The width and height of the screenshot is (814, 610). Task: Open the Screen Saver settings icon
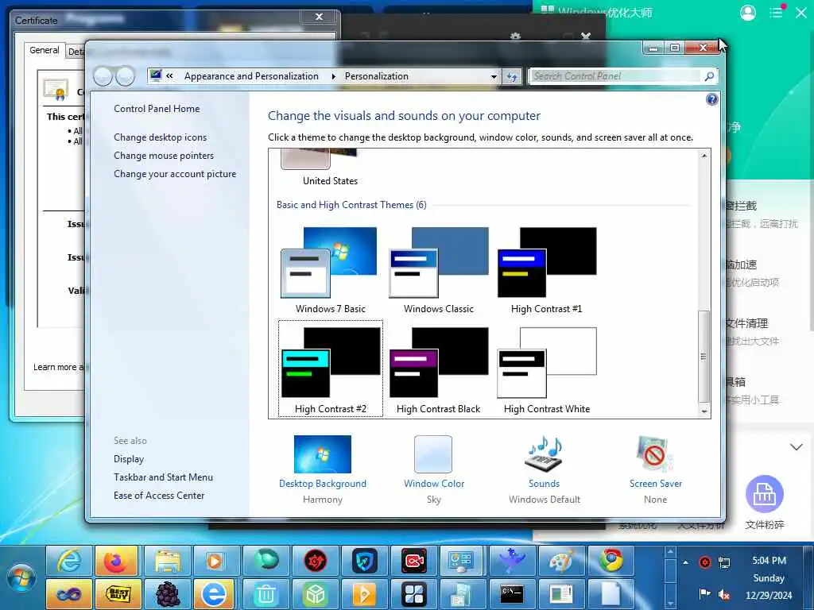(x=655, y=454)
